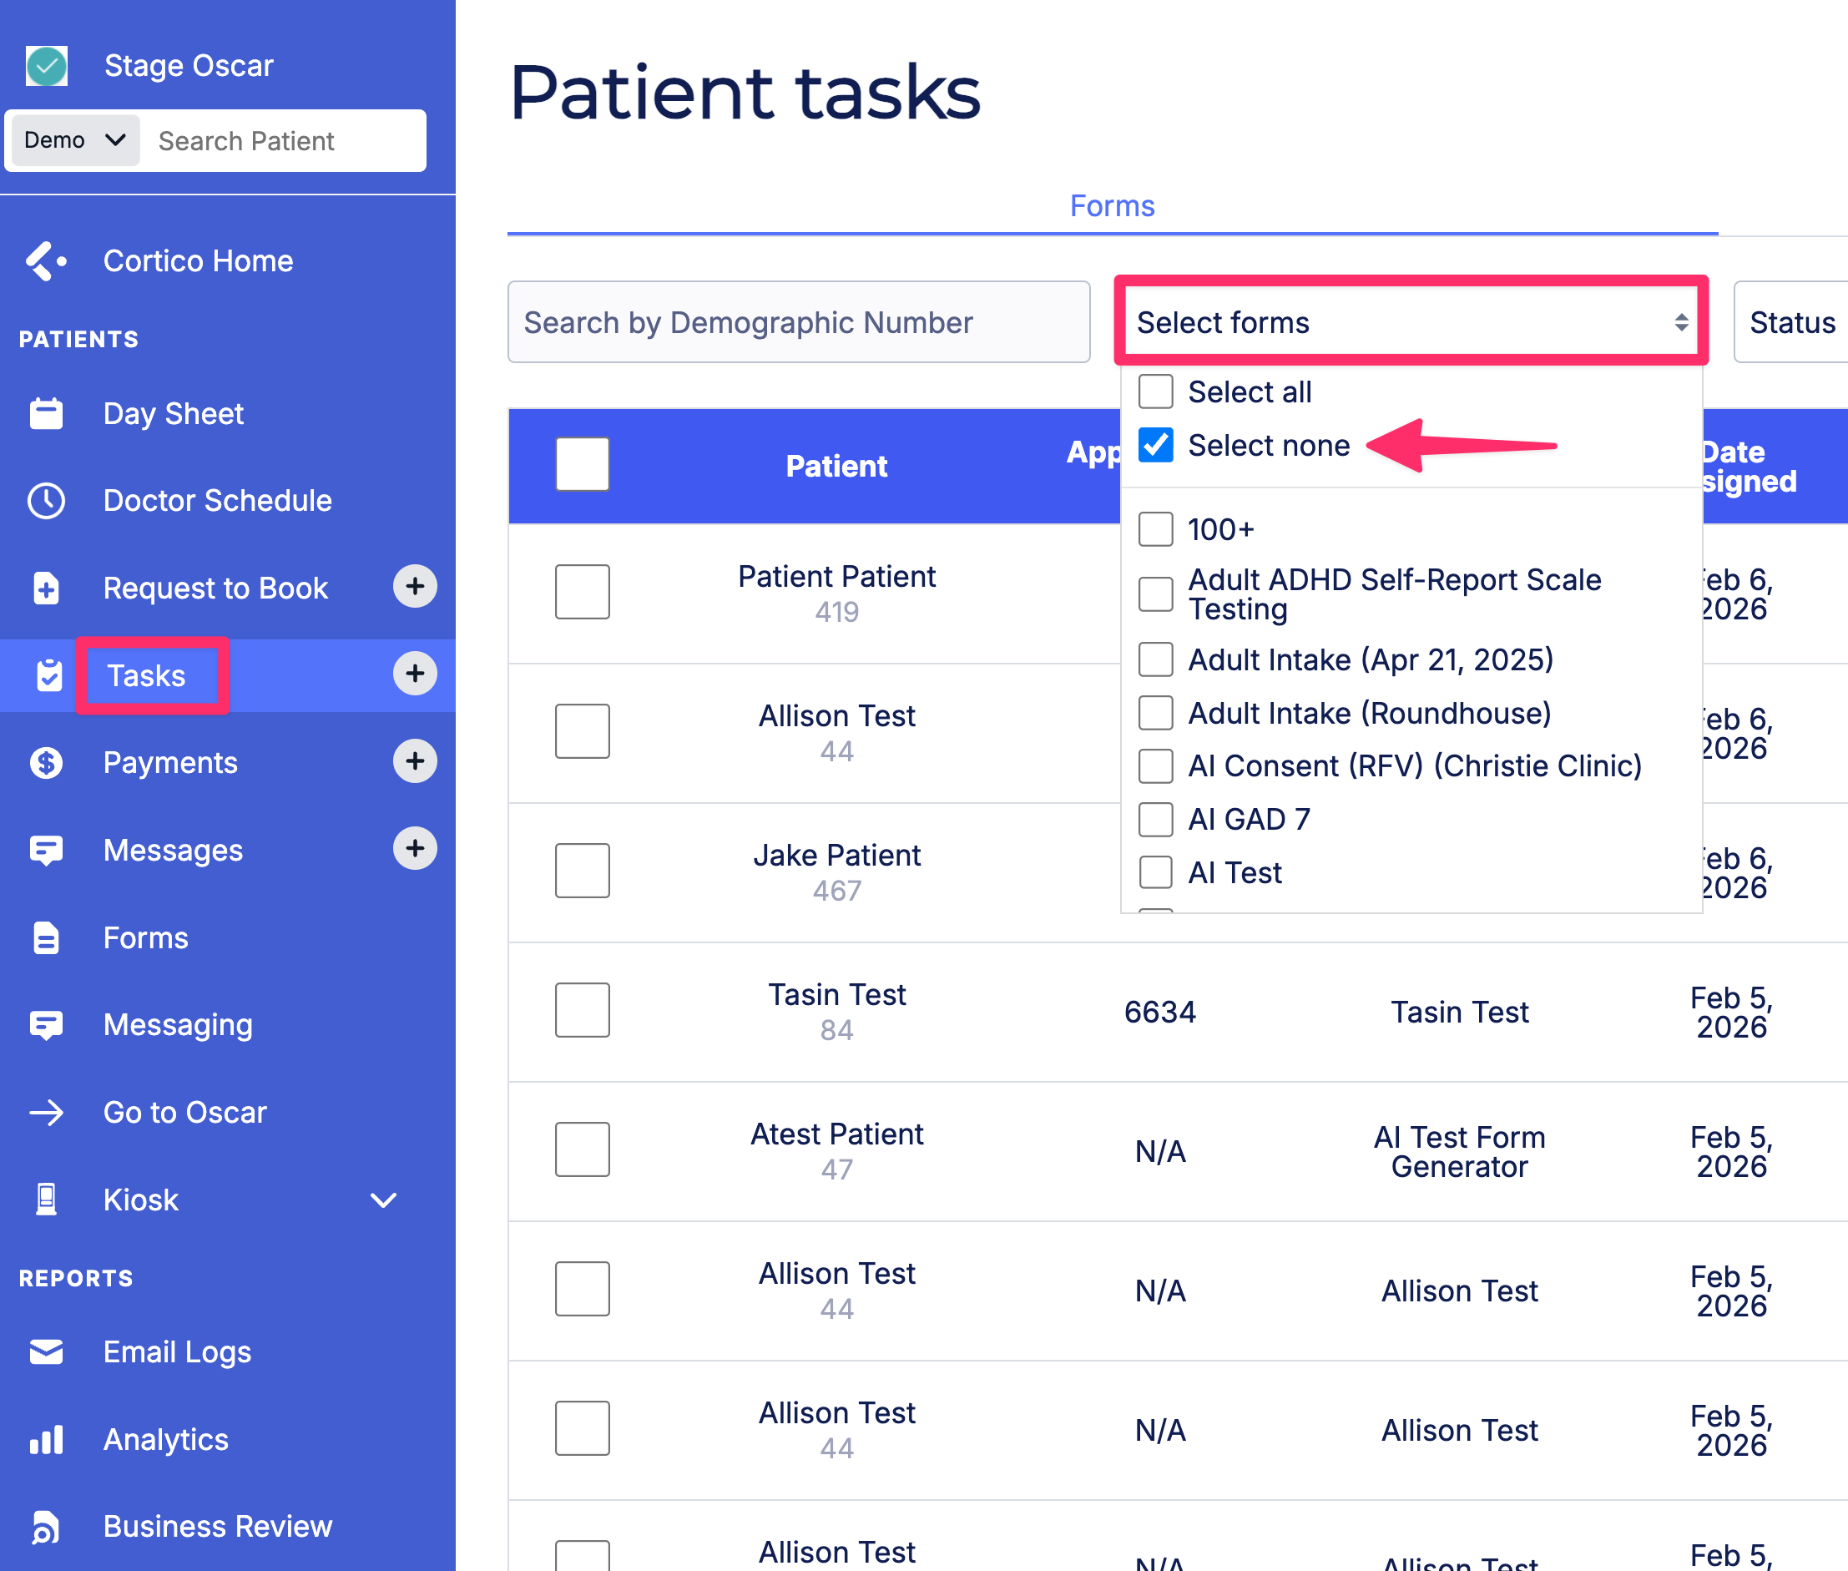Click the Day Sheet calendar icon
Image resolution: width=1848 pixels, height=1571 pixels.
click(45, 414)
